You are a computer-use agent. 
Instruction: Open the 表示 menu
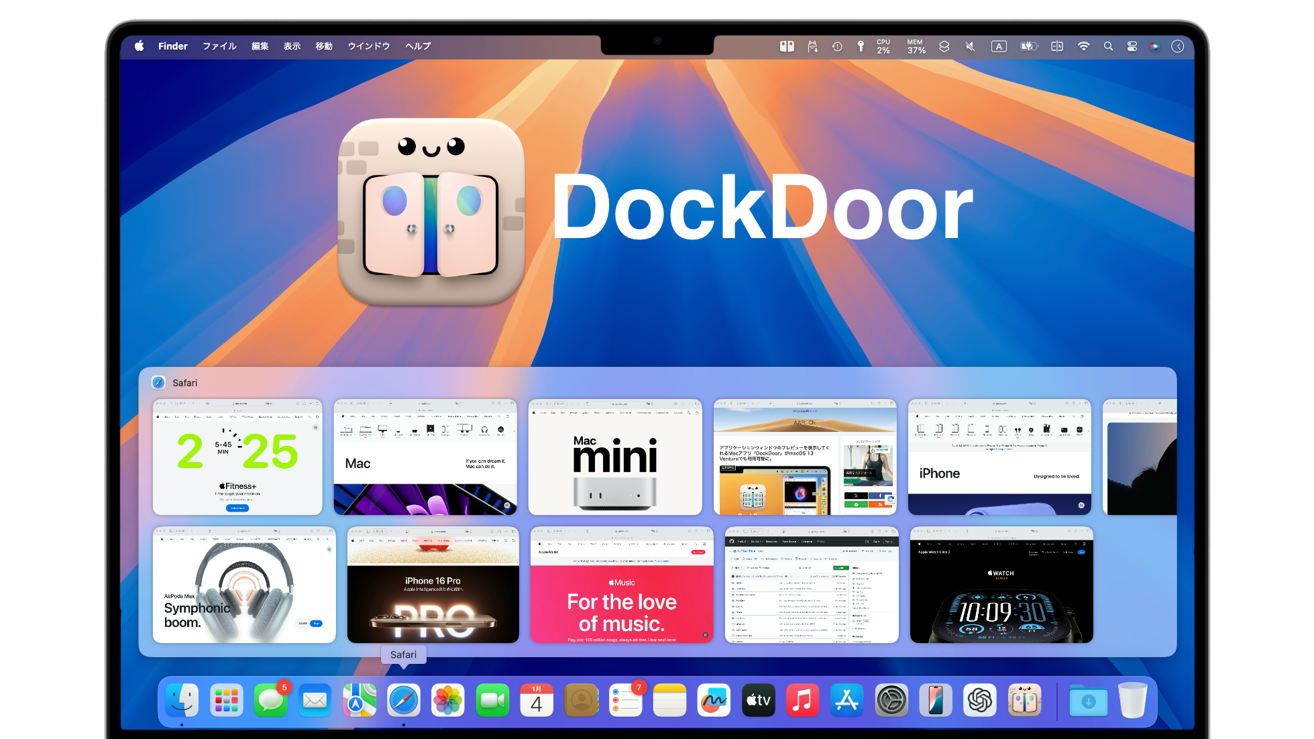click(x=292, y=46)
